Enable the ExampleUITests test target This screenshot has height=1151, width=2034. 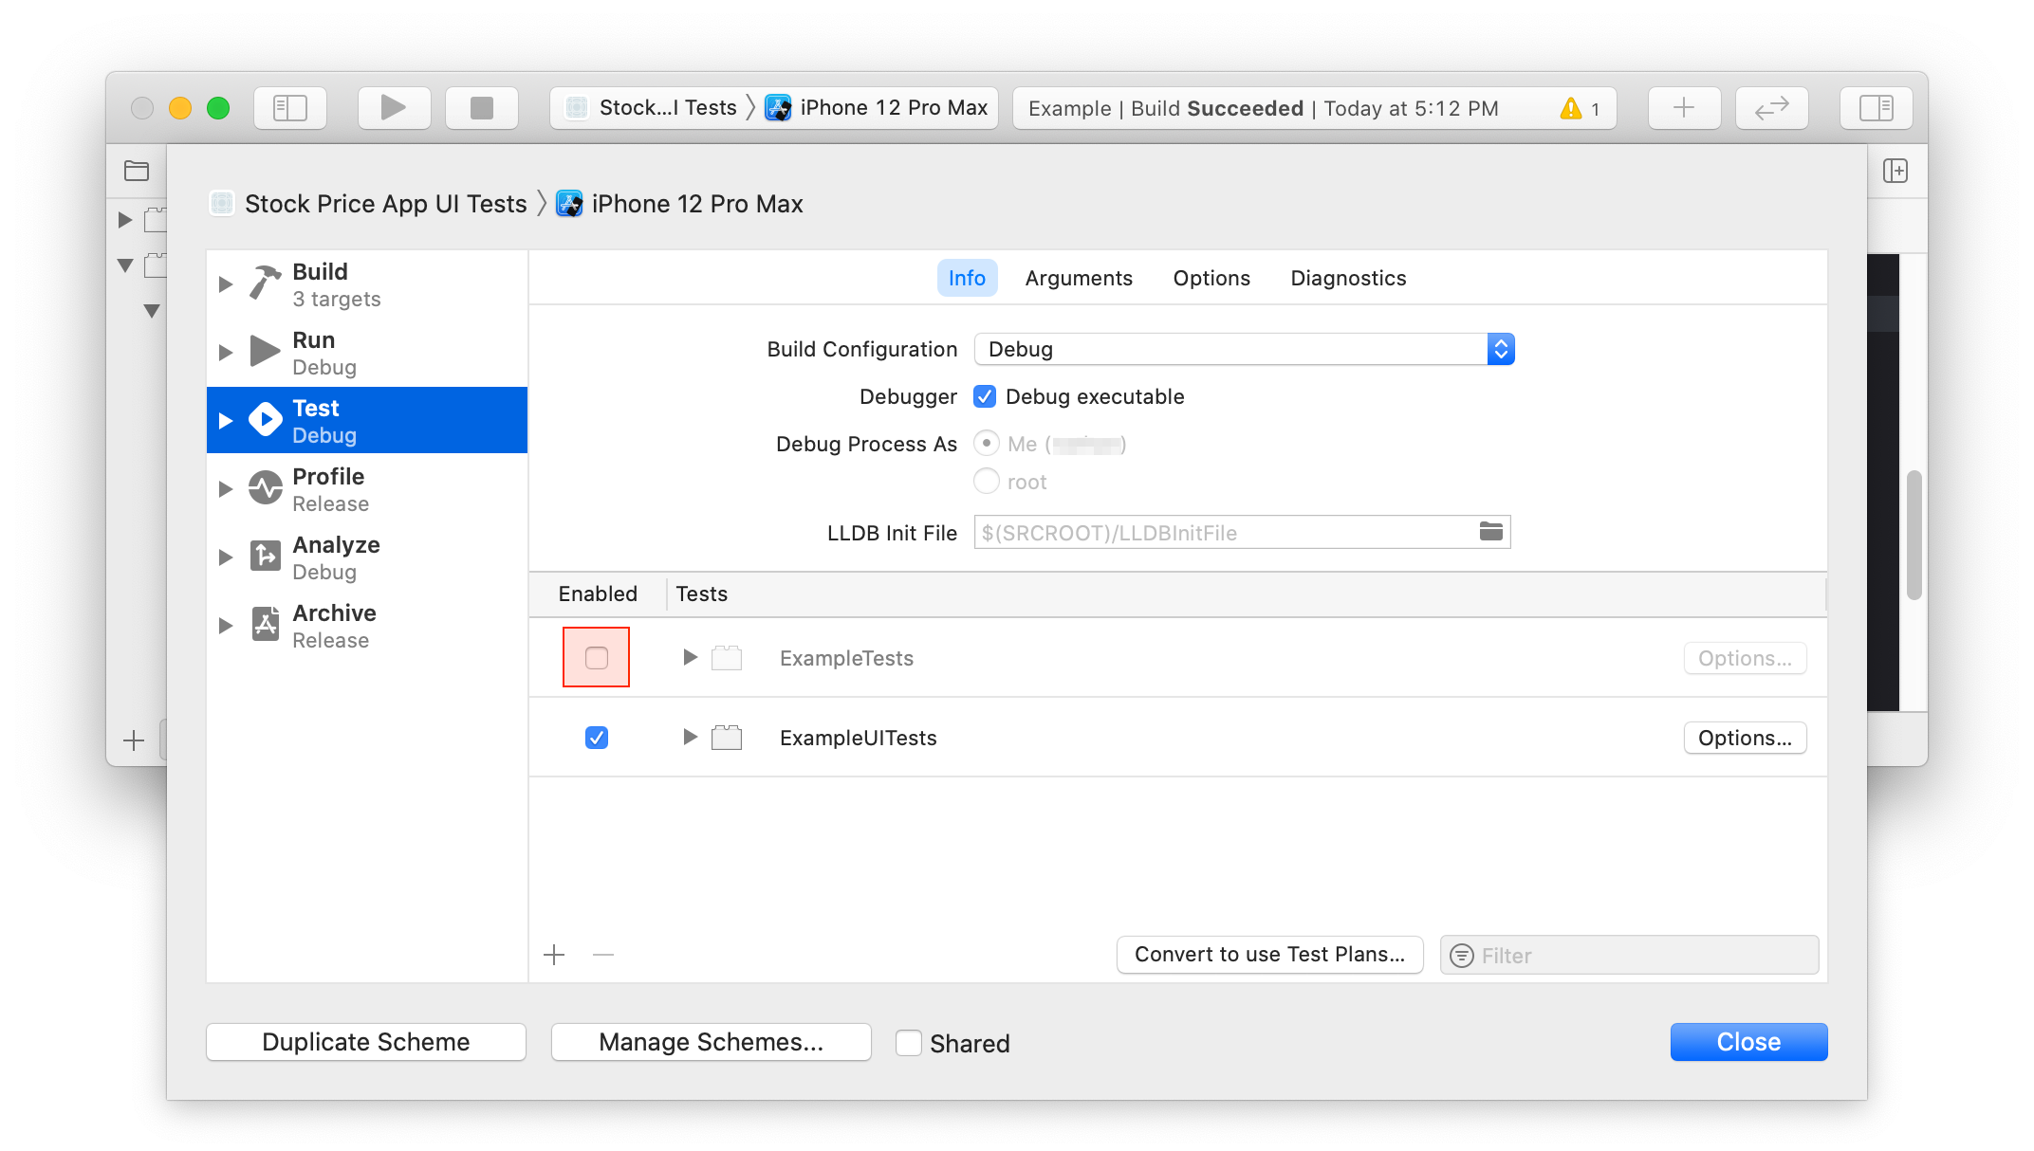click(x=597, y=738)
